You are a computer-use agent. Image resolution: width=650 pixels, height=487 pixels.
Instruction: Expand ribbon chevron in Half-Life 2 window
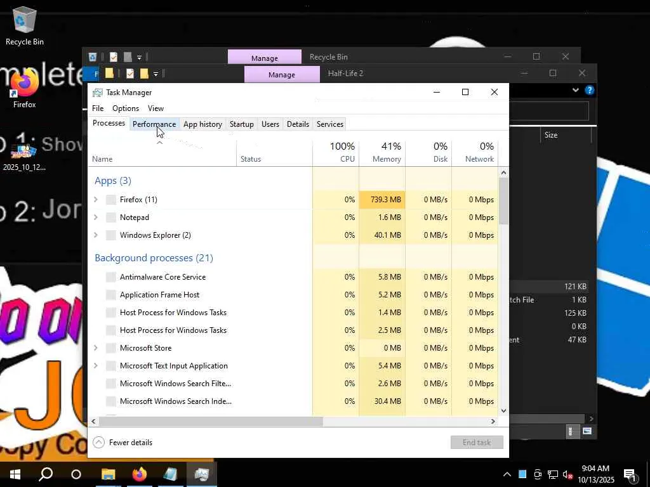pos(575,90)
